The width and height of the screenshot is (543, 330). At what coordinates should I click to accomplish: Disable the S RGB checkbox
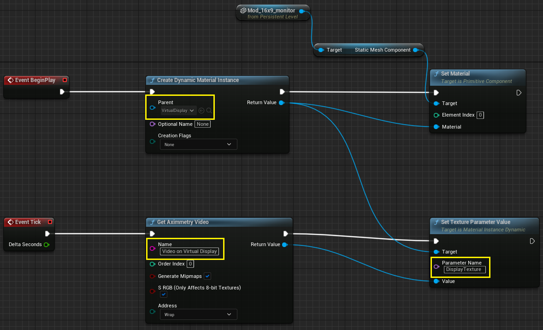[x=163, y=294]
